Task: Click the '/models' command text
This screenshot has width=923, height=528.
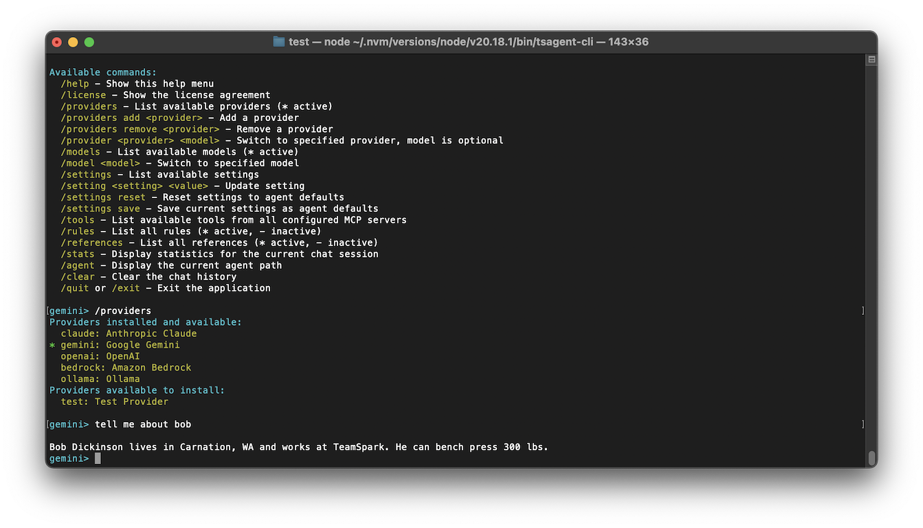Action: coord(80,152)
